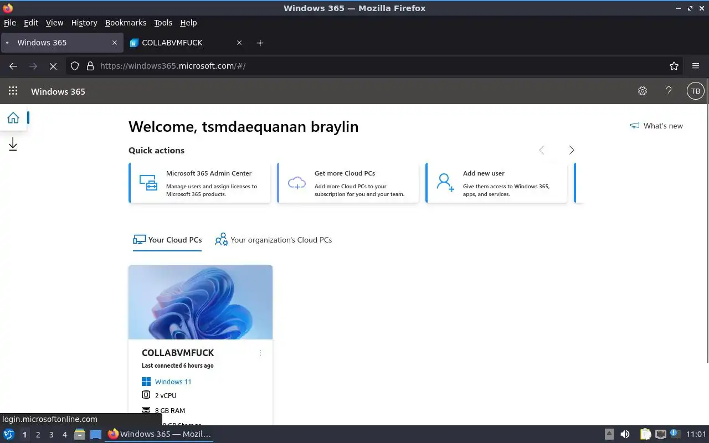The width and height of the screenshot is (709, 443).
Task: Switch to workspace 3
Action: click(x=52, y=435)
